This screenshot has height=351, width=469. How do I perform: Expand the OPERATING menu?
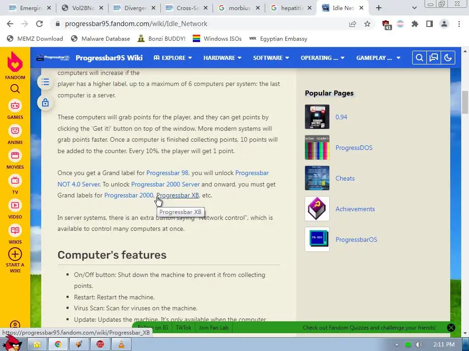tap(322, 58)
